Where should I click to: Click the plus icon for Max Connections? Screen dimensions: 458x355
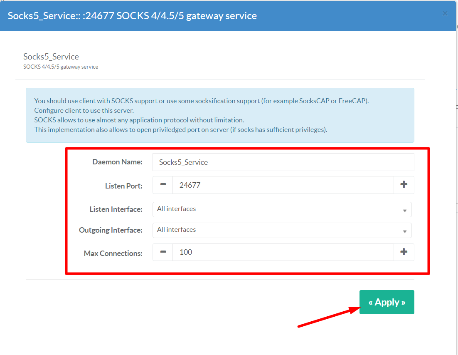click(404, 252)
